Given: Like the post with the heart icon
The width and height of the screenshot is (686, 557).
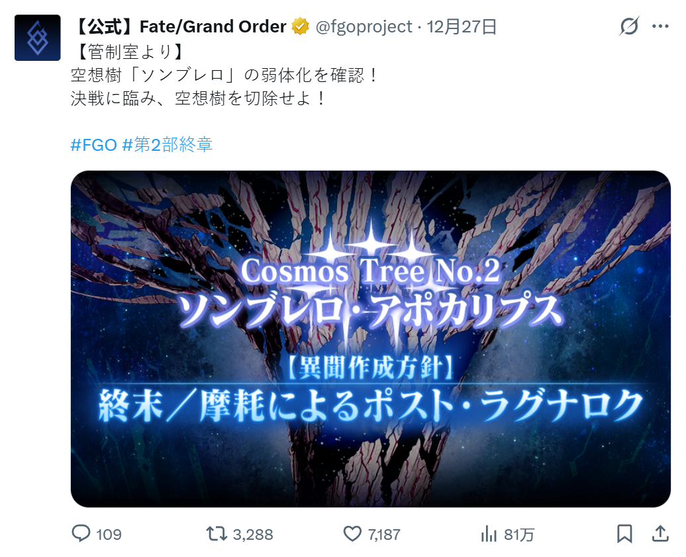Looking at the screenshot, I should coord(352,534).
